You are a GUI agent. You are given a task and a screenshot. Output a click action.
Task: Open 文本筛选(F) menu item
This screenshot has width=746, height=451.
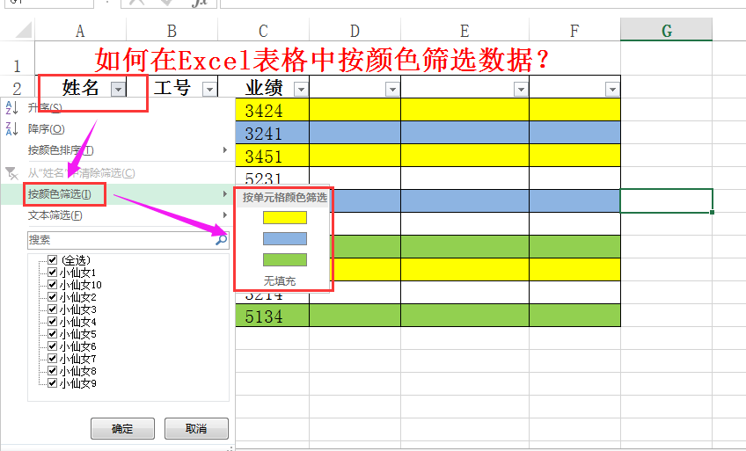point(118,215)
